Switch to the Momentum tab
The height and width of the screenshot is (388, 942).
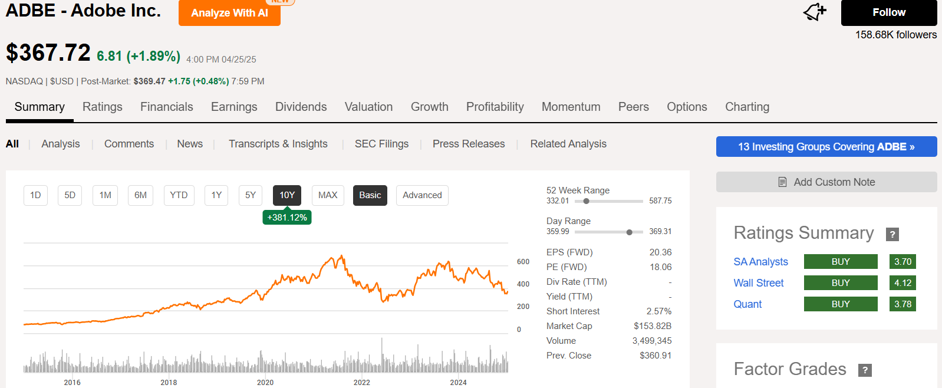[571, 107]
